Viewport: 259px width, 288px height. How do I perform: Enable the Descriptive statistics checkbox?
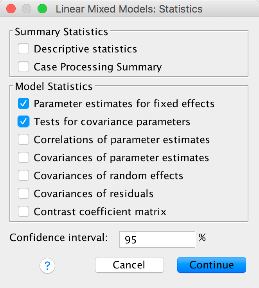[x=23, y=49]
